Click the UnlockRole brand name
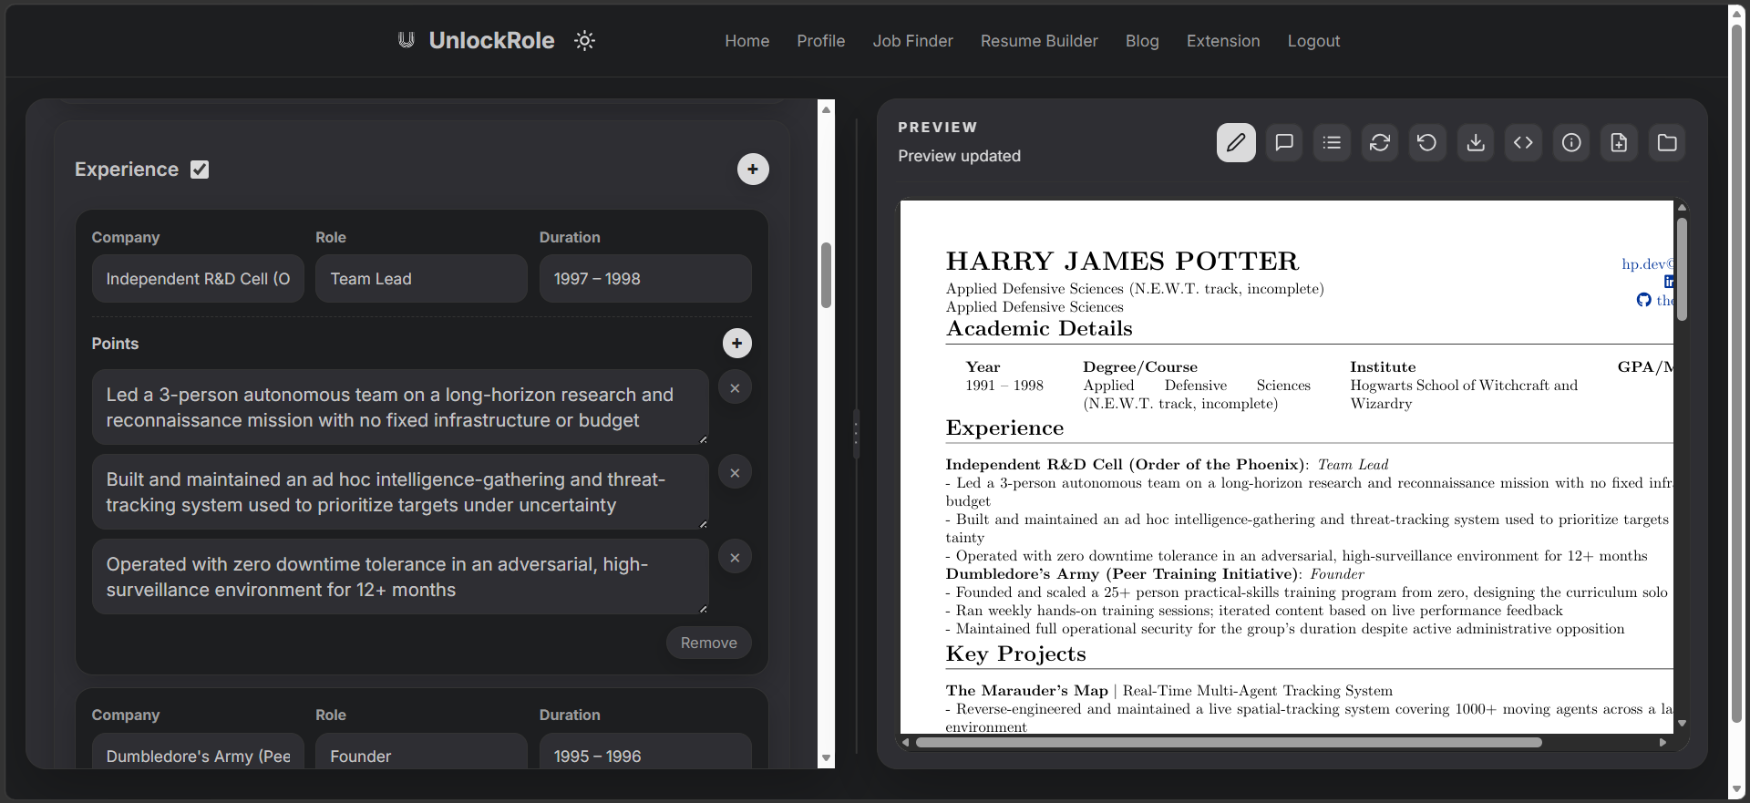1750x803 pixels. pyautogui.click(x=491, y=40)
